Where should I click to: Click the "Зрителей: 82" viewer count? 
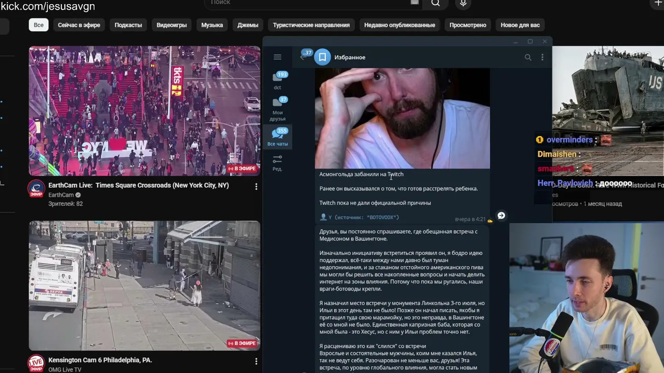click(65, 204)
